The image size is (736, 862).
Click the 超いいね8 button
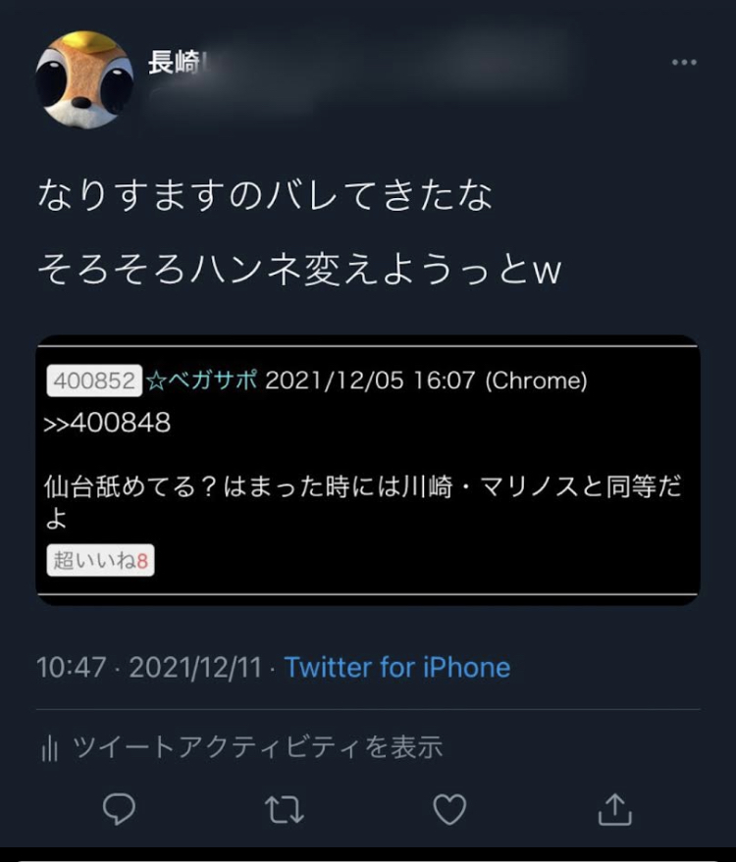click(100, 560)
